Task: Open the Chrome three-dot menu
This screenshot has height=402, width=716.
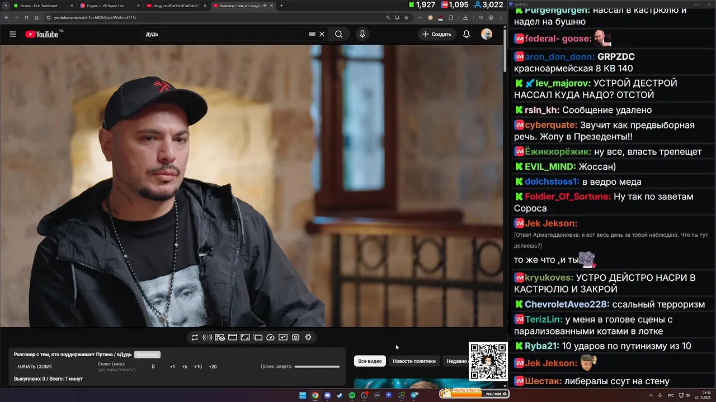Action: pyautogui.click(x=501, y=17)
